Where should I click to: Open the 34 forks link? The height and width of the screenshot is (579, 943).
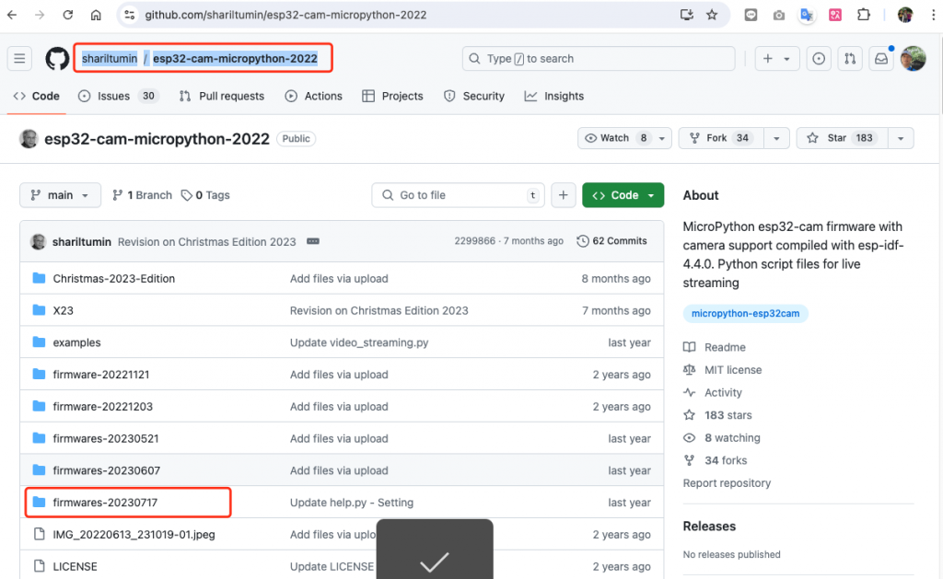click(715, 460)
